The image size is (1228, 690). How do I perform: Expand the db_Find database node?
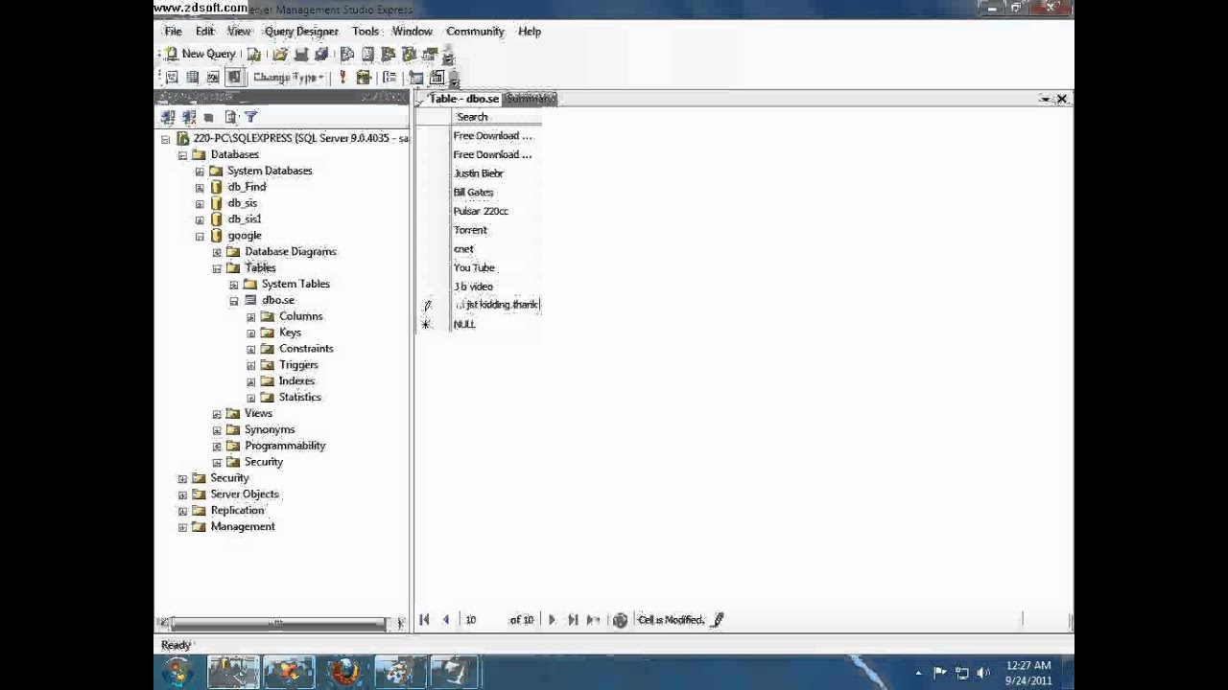pos(200,187)
